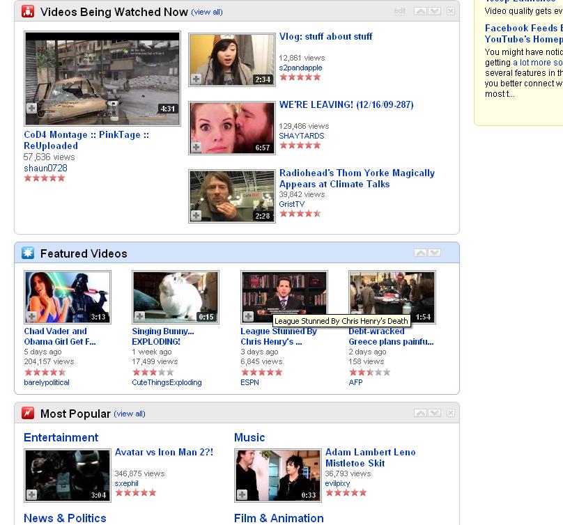The width and height of the screenshot is (563, 525).
Task: Click the Most Popular module icon
Action: click(x=28, y=413)
